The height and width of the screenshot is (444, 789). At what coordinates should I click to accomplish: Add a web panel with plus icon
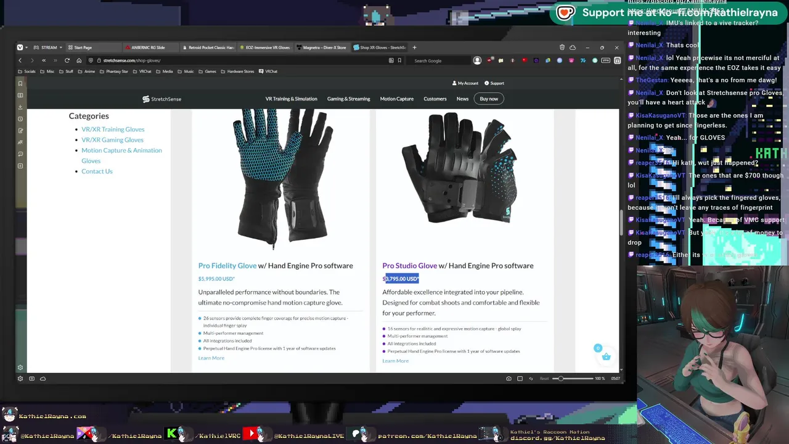(x=20, y=166)
